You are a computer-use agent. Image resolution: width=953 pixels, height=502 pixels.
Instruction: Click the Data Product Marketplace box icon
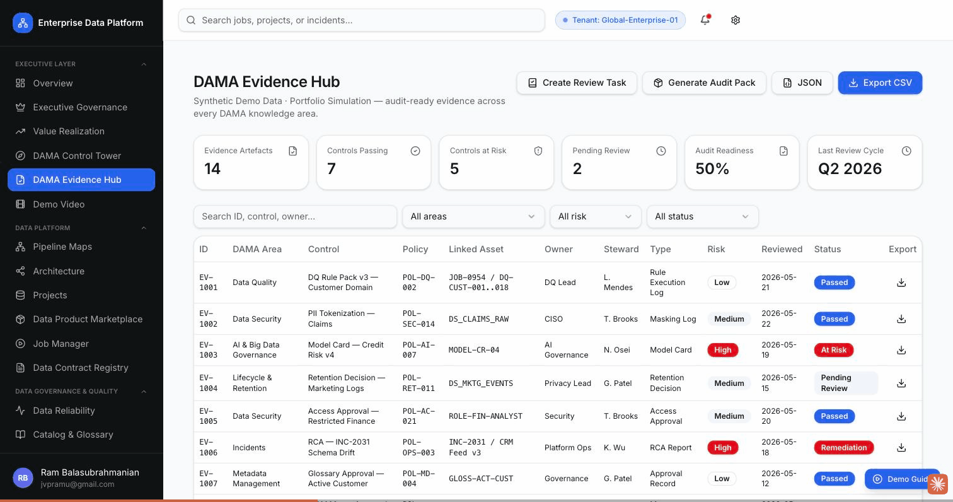20,319
